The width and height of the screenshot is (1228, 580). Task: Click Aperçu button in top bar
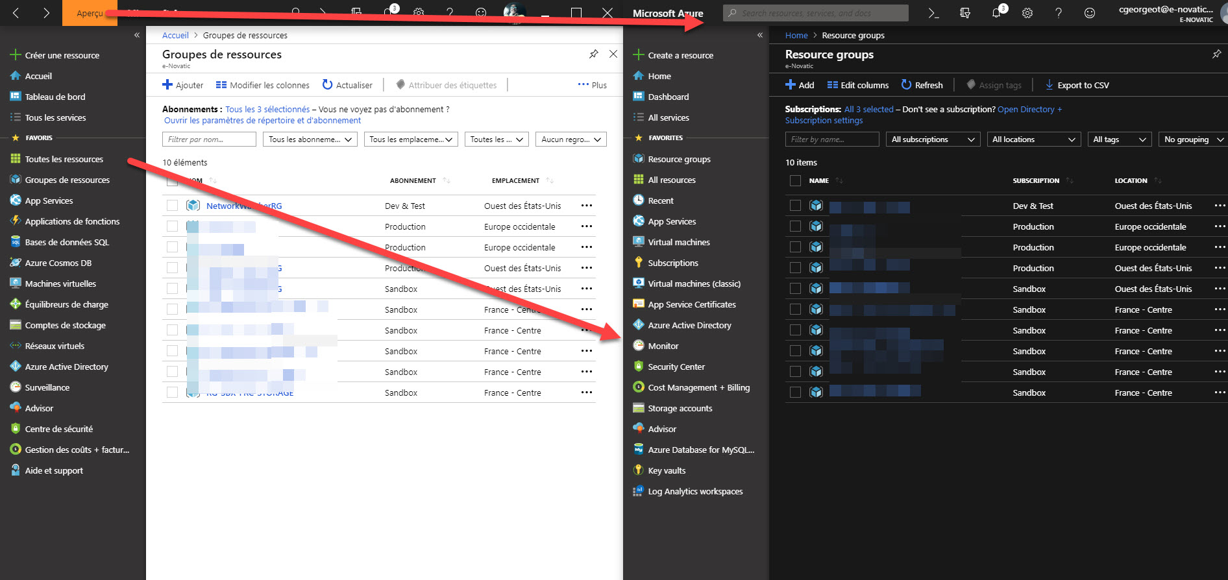coord(90,13)
